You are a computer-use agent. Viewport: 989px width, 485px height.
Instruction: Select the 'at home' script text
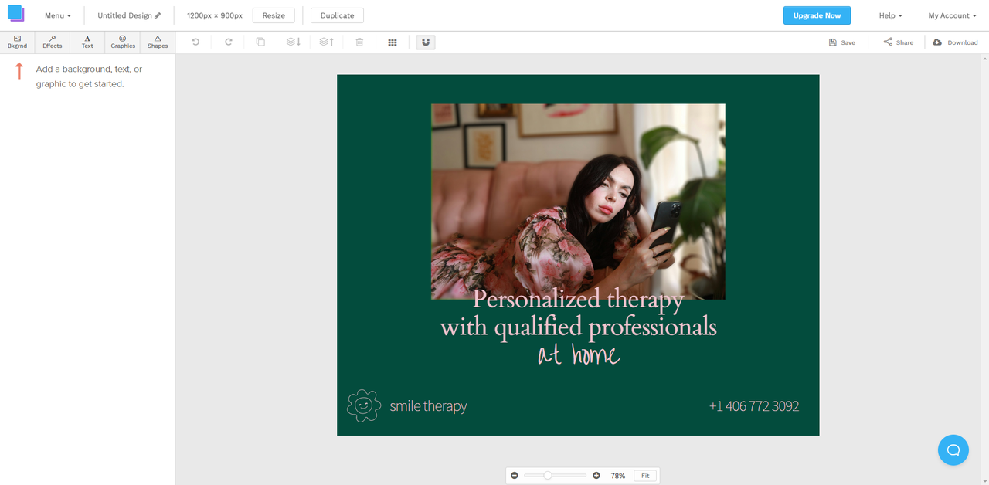click(579, 354)
